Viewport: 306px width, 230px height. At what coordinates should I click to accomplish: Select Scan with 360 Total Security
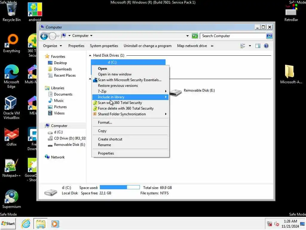(130, 103)
